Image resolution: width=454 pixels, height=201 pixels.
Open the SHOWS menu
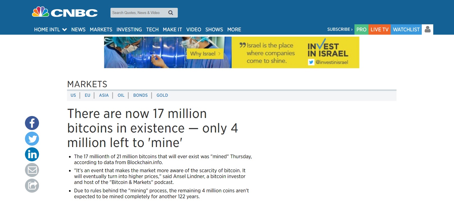(x=214, y=29)
